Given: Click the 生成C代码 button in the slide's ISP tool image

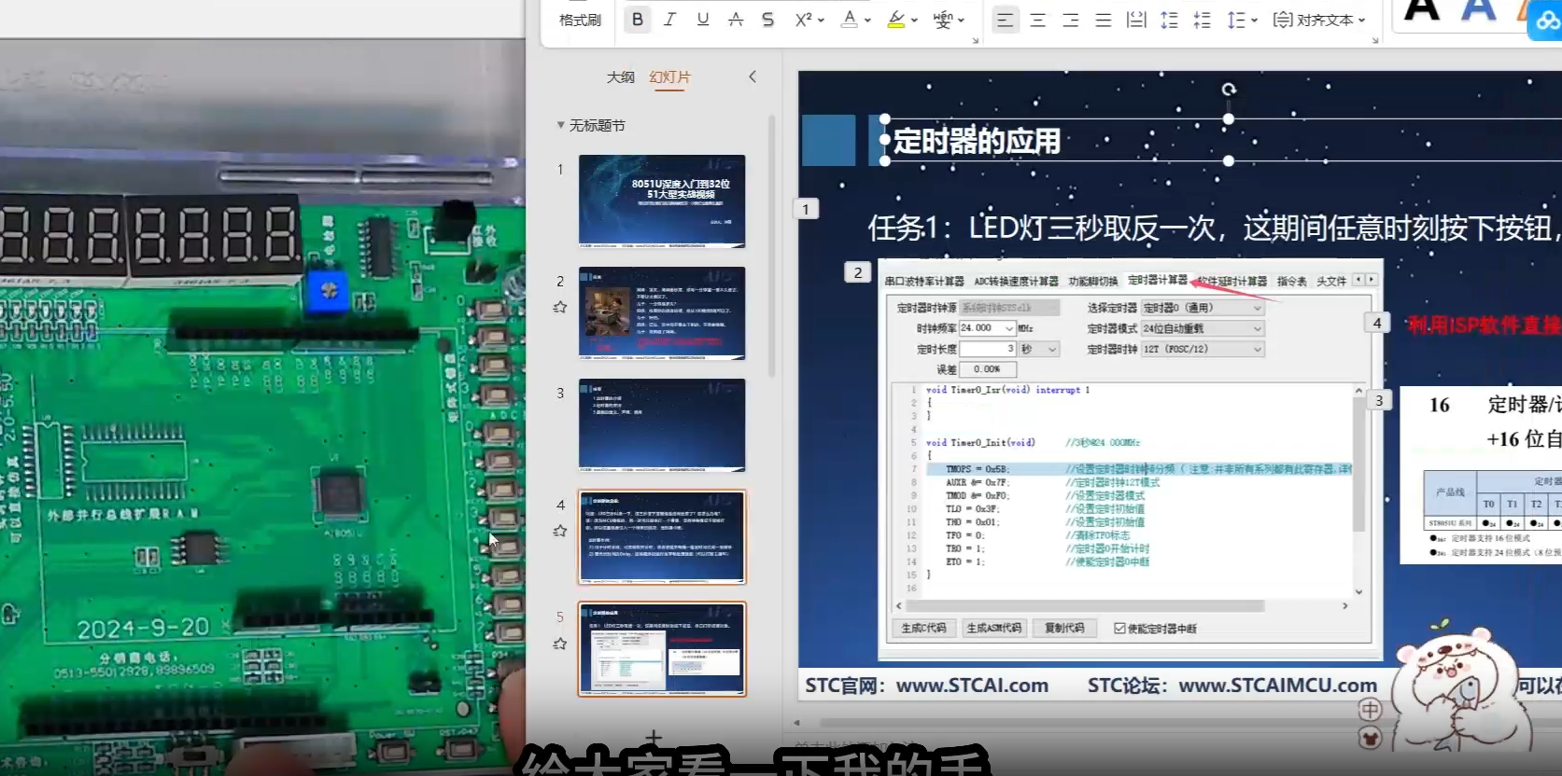Looking at the screenshot, I should coord(923,629).
